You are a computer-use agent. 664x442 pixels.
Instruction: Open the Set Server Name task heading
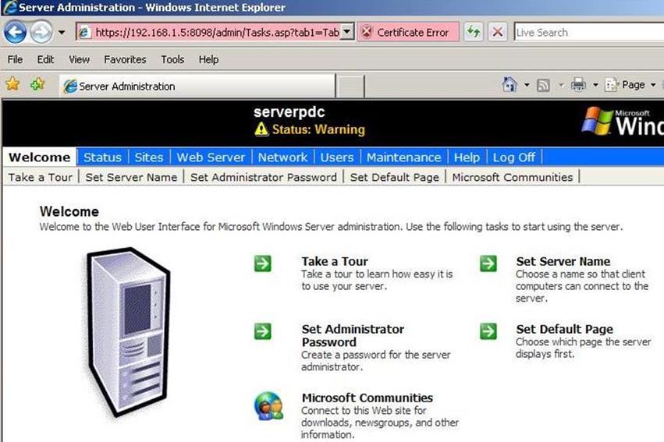pyautogui.click(x=563, y=261)
